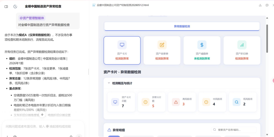Image resolution: width=274 pixels, height=137 pixels.
Task: Focus the 搜索资产名称/编码 search field
Action: click(x=234, y=130)
